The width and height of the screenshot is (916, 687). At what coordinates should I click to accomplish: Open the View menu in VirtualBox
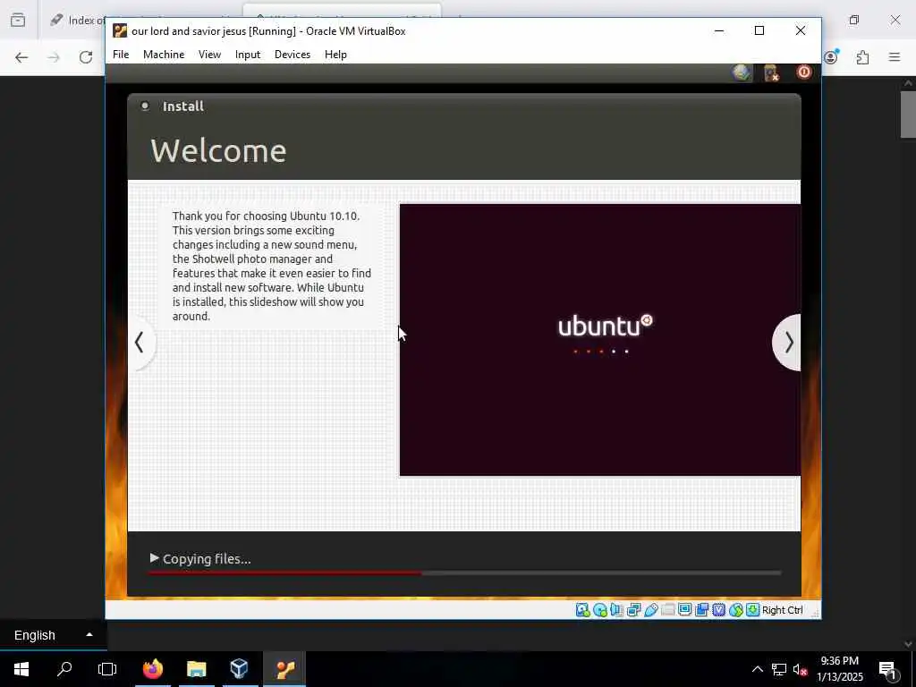[x=209, y=55]
